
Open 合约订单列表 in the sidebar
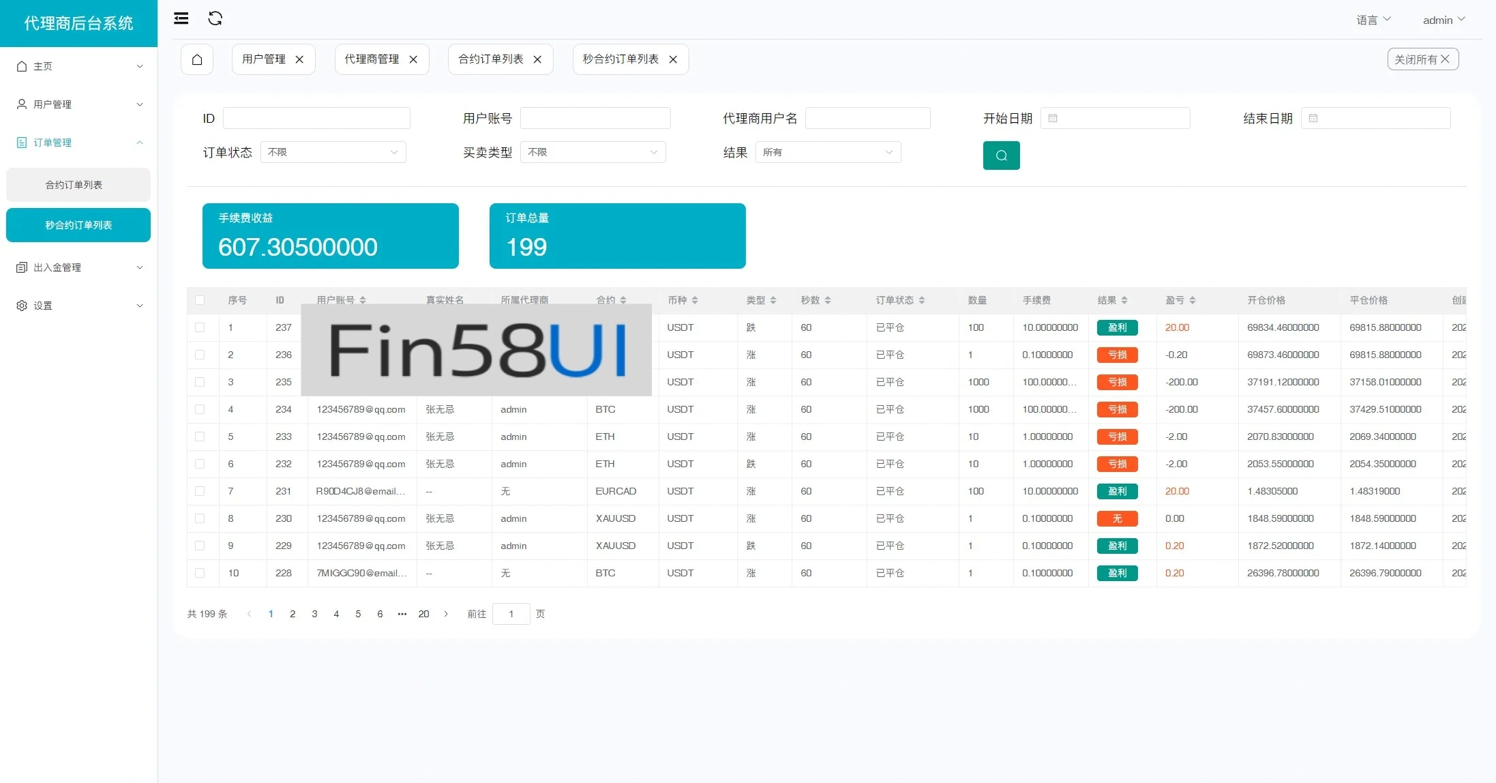pyautogui.click(x=78, y=185)
